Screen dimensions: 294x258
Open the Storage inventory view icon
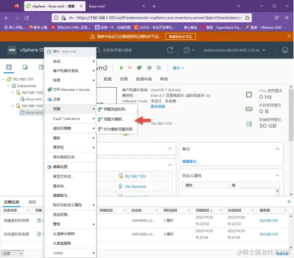pyautogui.click(x=41, y=67)
